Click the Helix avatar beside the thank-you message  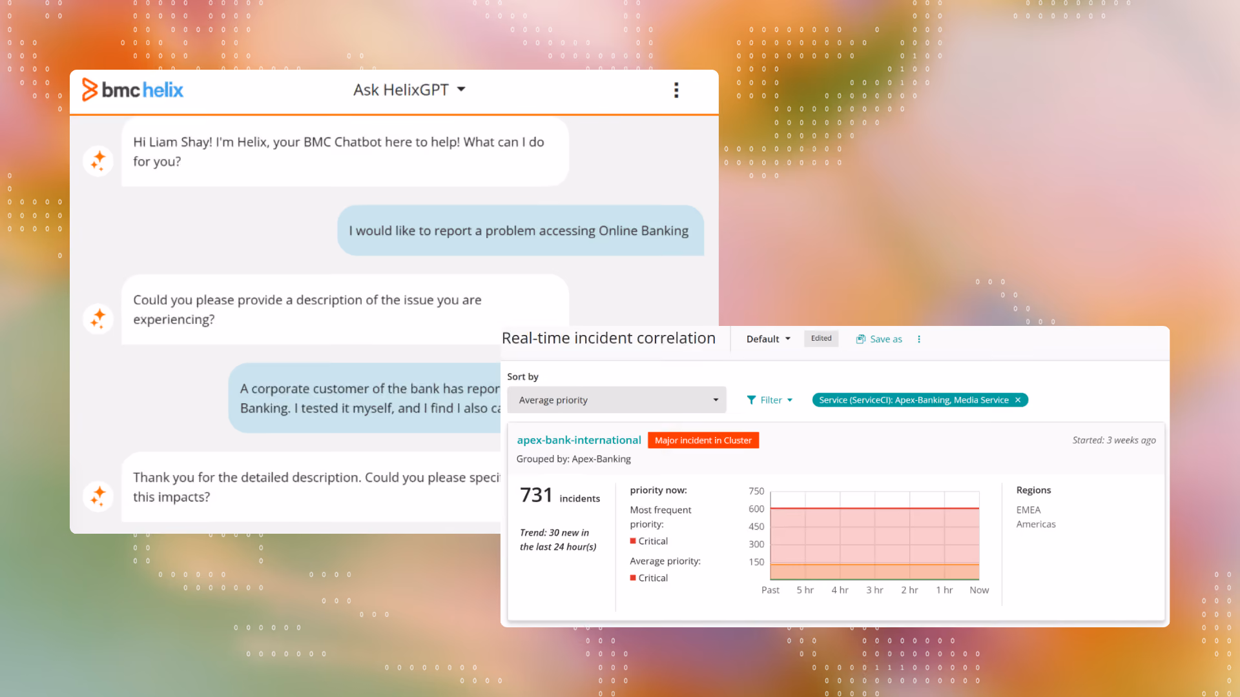coord(98,496)
